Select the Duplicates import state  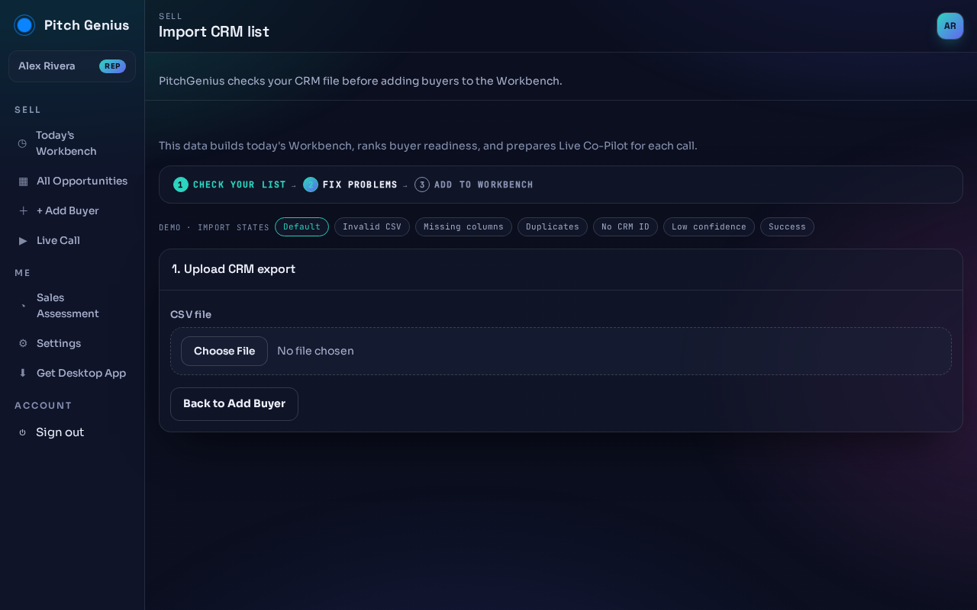tap(553, 227)
